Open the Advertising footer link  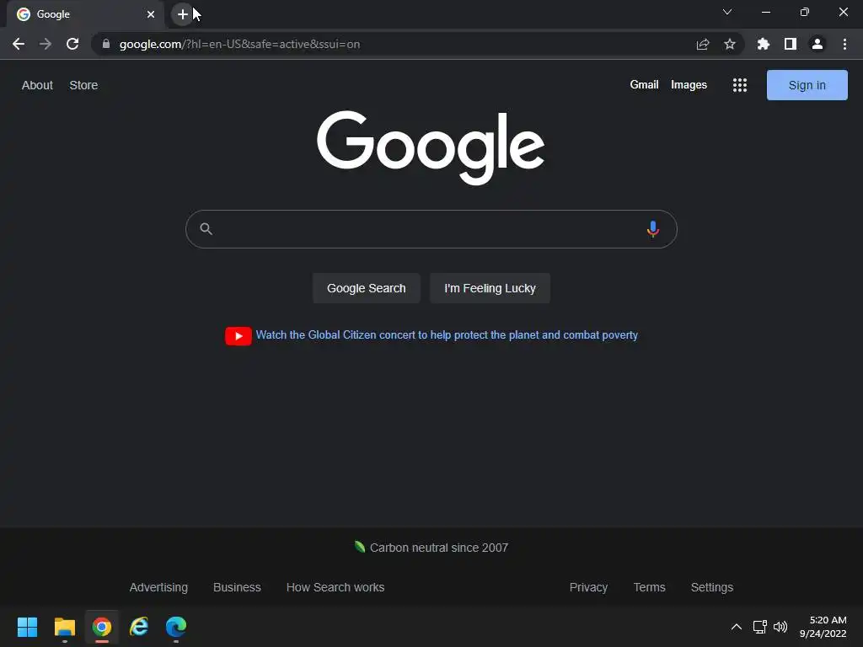[158, 587]
